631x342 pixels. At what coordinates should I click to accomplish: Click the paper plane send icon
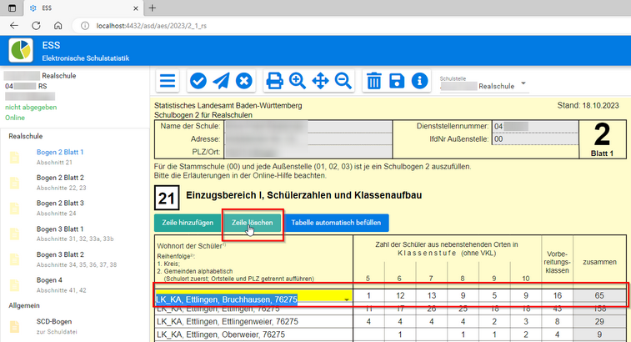tap(221, 81)
